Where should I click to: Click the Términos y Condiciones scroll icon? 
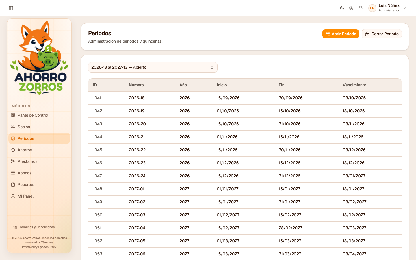[x=15, y=227]
